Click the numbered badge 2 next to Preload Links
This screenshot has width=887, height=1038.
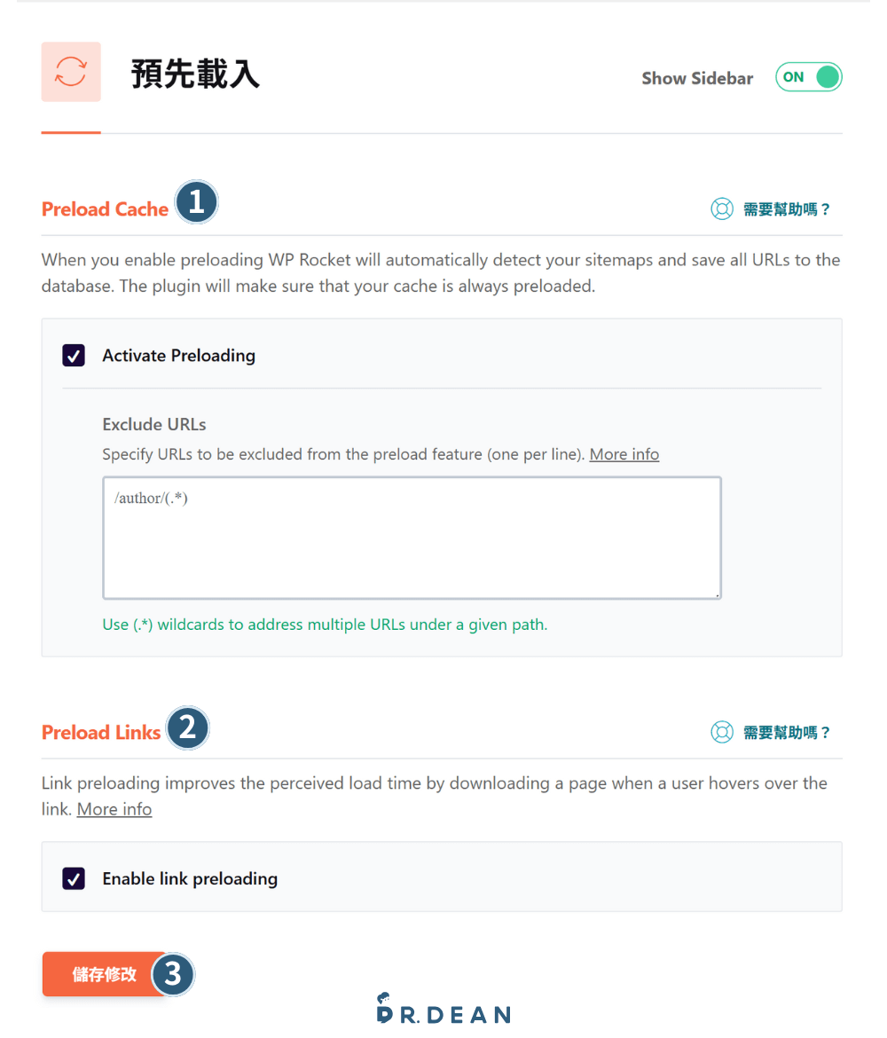pos(188,727)
